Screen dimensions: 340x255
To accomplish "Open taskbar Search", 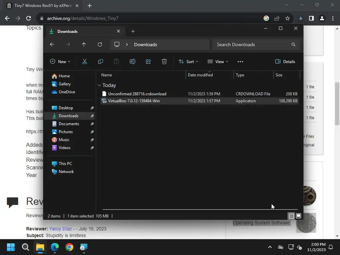I will pos(25,247).
